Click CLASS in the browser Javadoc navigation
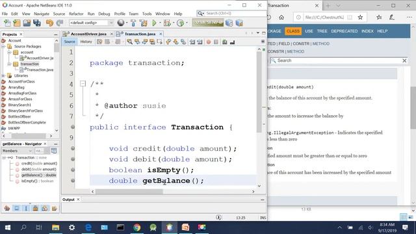Screen dimensions: 416x234 293,31
